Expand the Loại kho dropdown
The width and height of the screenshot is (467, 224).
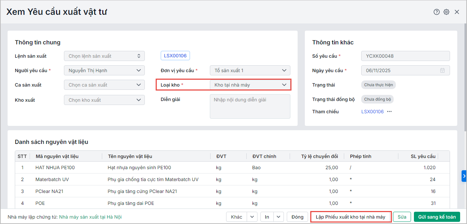pos(284,85)
